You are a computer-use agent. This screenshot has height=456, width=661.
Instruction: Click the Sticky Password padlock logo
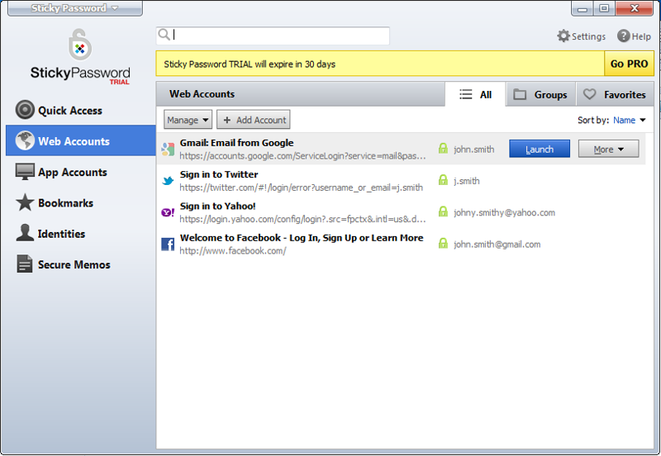click(x=79, y=45)
